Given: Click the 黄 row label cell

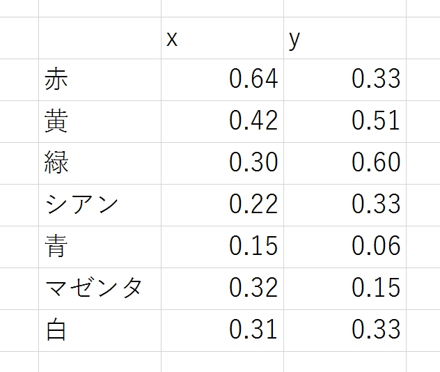Looking at the screenshot, I should coord(100,121).
